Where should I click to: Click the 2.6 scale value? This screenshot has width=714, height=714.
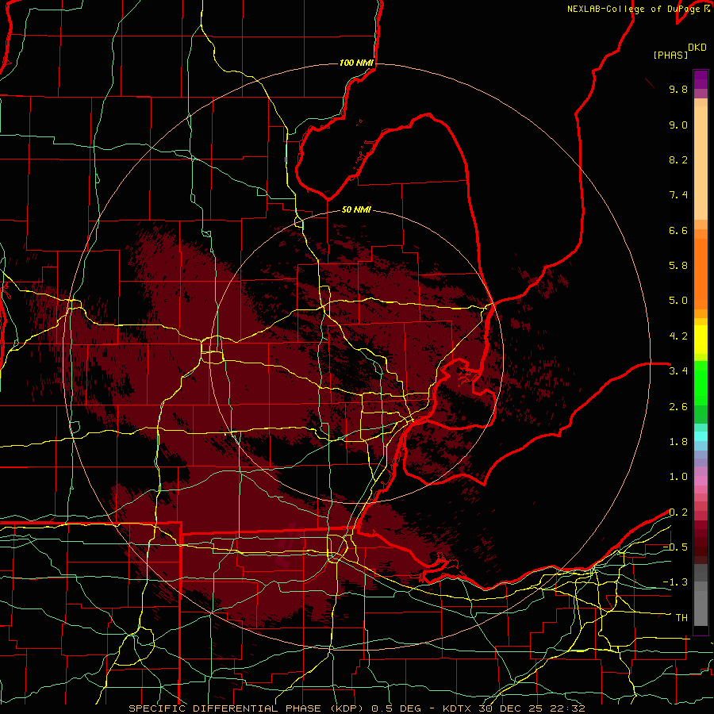[678, 407]
